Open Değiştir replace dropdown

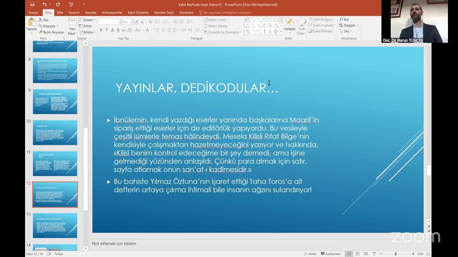point(349,25)
